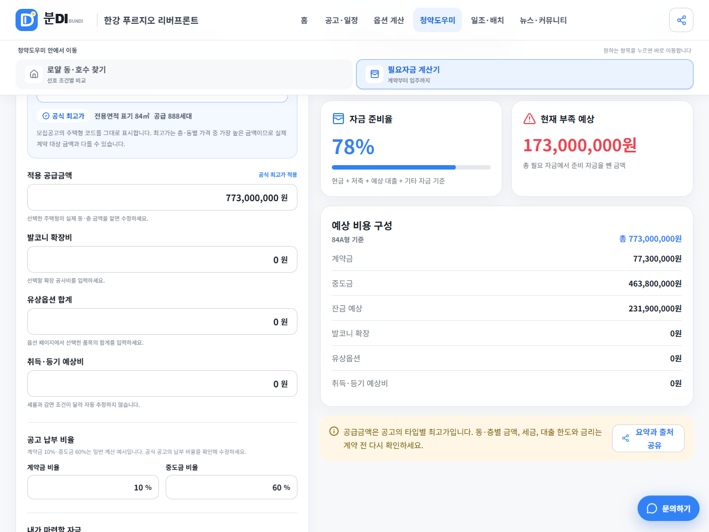The image size is (709, 532).
Task: Select the 청약도우미 menu item
Action: 438,20
